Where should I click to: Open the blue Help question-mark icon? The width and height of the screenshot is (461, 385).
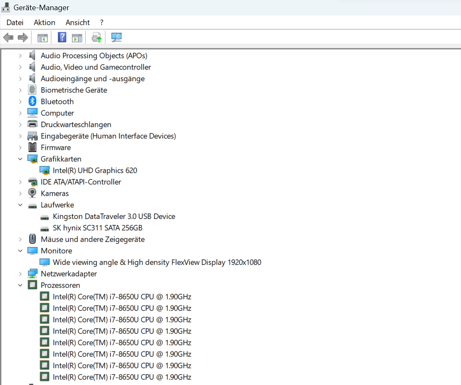62,37
